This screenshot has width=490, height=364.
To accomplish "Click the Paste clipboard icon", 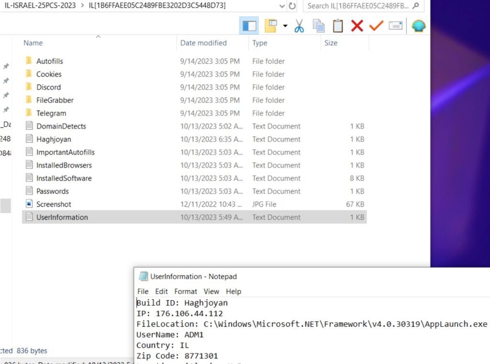I will point(338,26).
